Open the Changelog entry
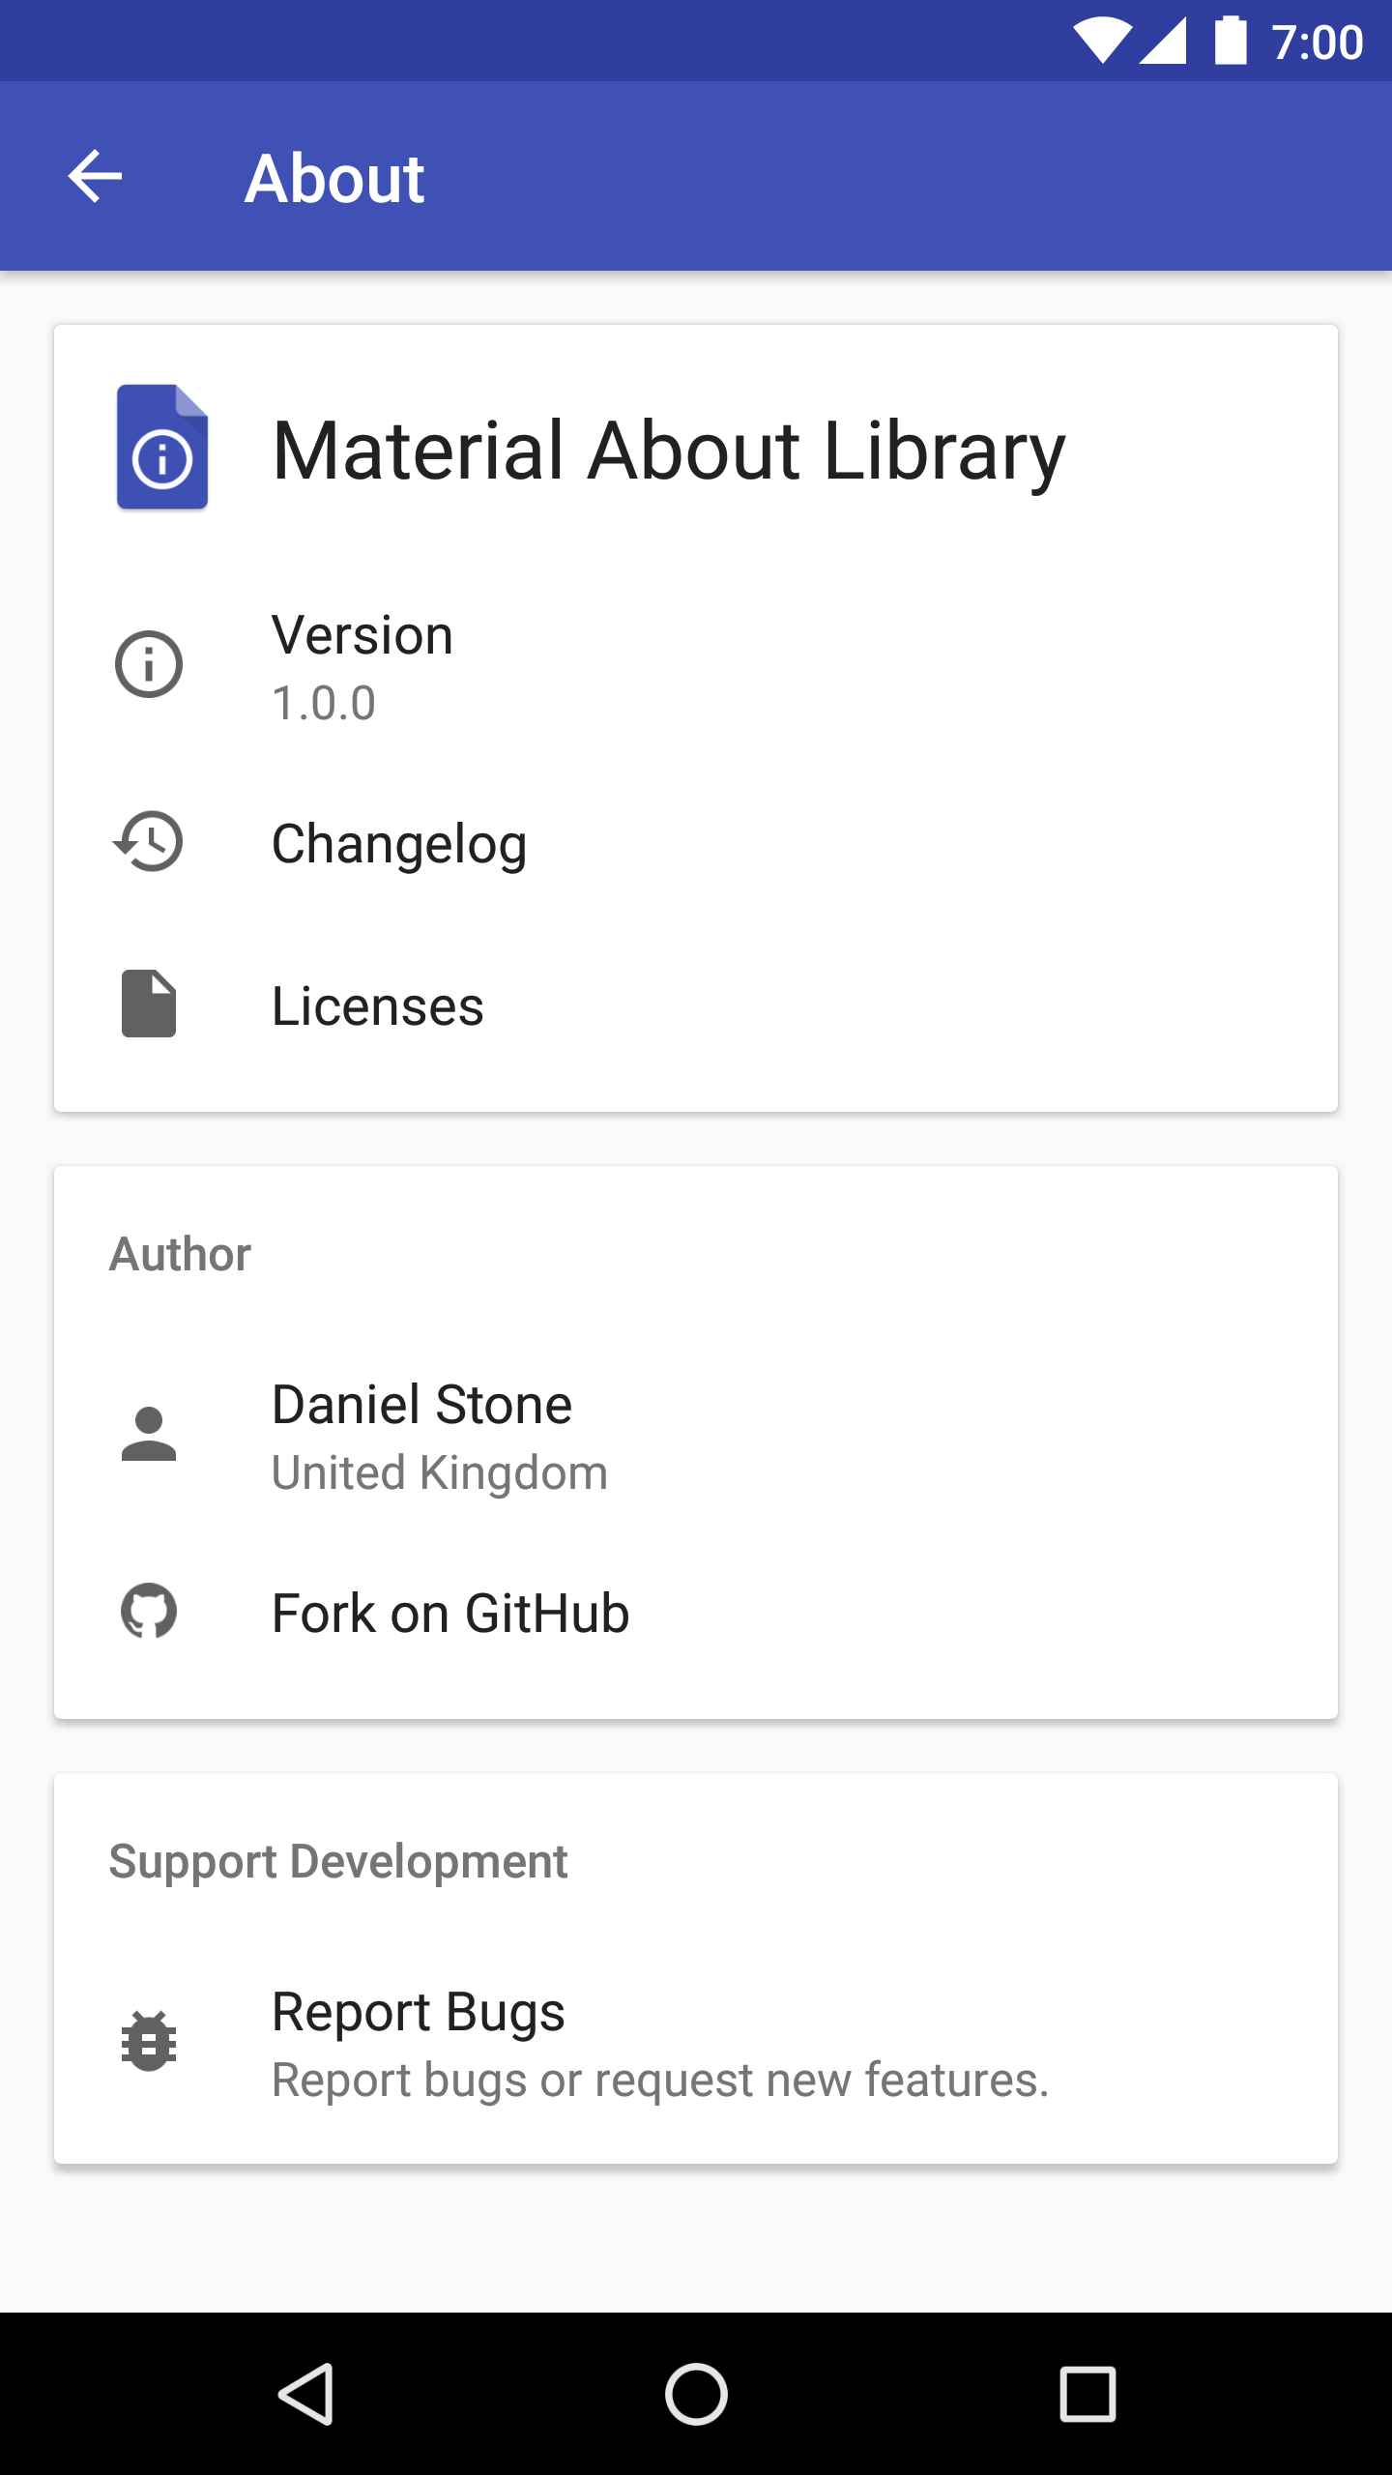 click(399, 844)
